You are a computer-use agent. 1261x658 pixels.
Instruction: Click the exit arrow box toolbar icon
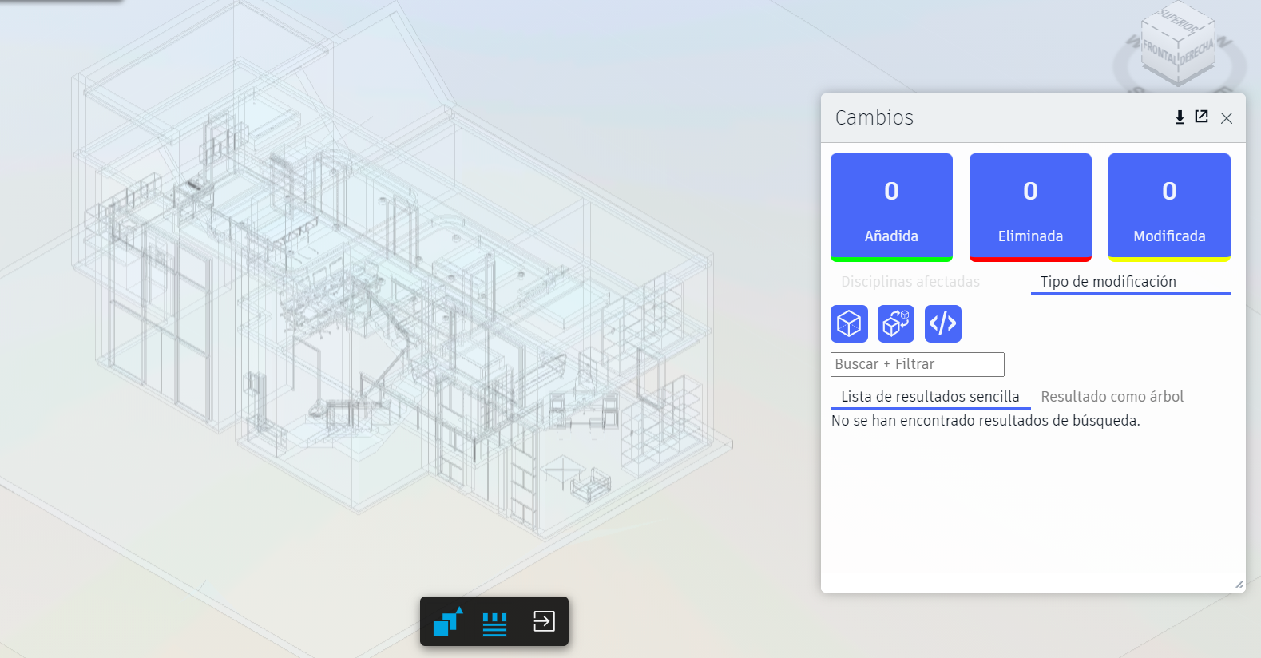[544, 621]
